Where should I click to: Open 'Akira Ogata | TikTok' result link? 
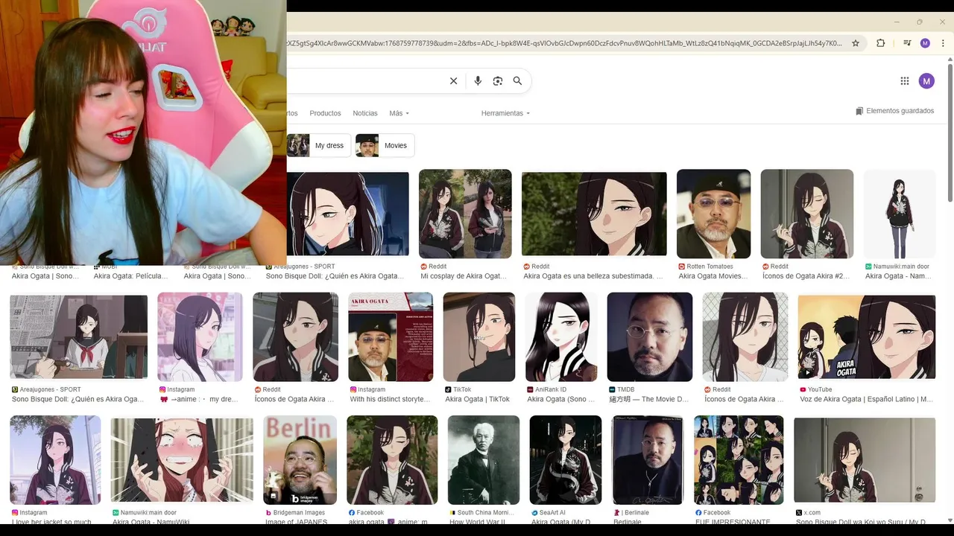point(477,400)
